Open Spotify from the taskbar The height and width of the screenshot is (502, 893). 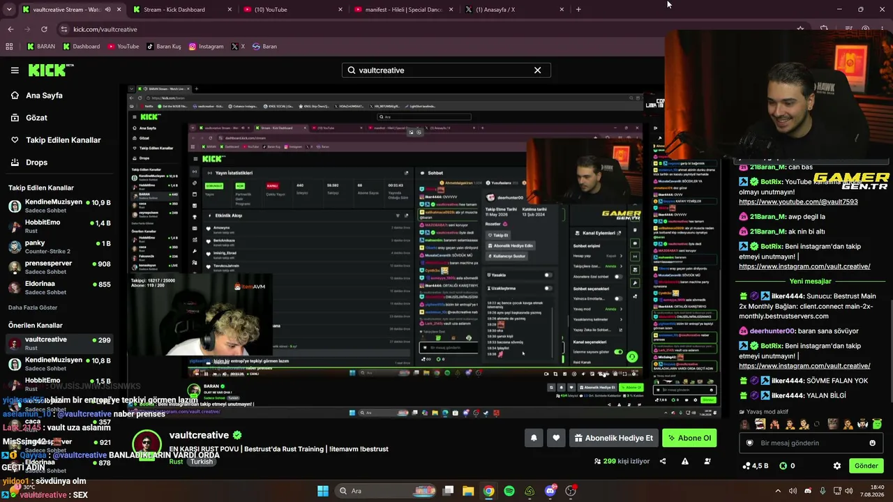coord(509,491)
